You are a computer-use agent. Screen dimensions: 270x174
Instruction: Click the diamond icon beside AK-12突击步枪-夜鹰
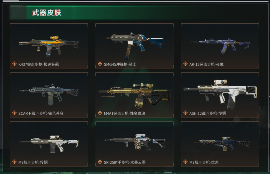click(x=185, y=64)
